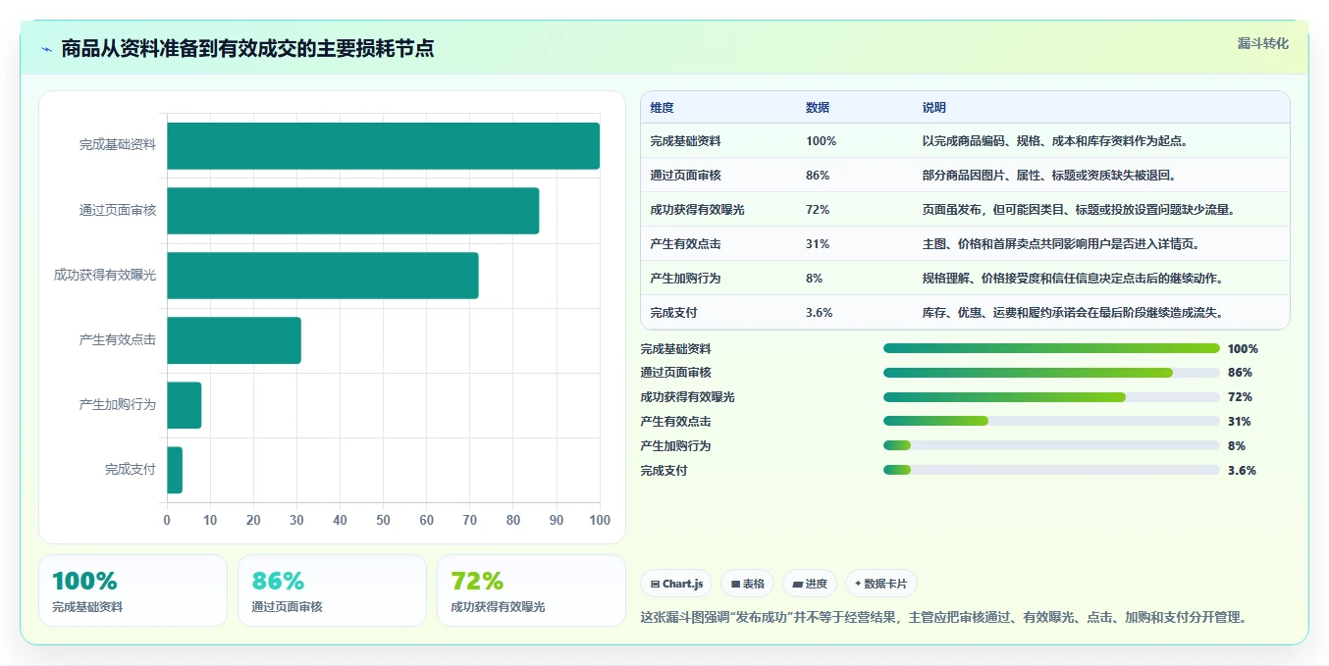Click the 3.6% value in the table
Viewport: 1329px width, 666px height.
click(x=820, y=312)
